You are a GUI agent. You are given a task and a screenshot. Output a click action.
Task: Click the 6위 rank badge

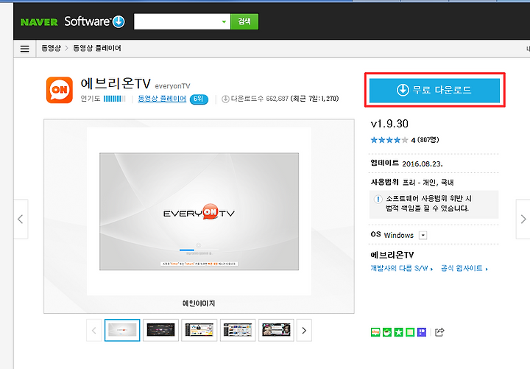tap(199, 99)
